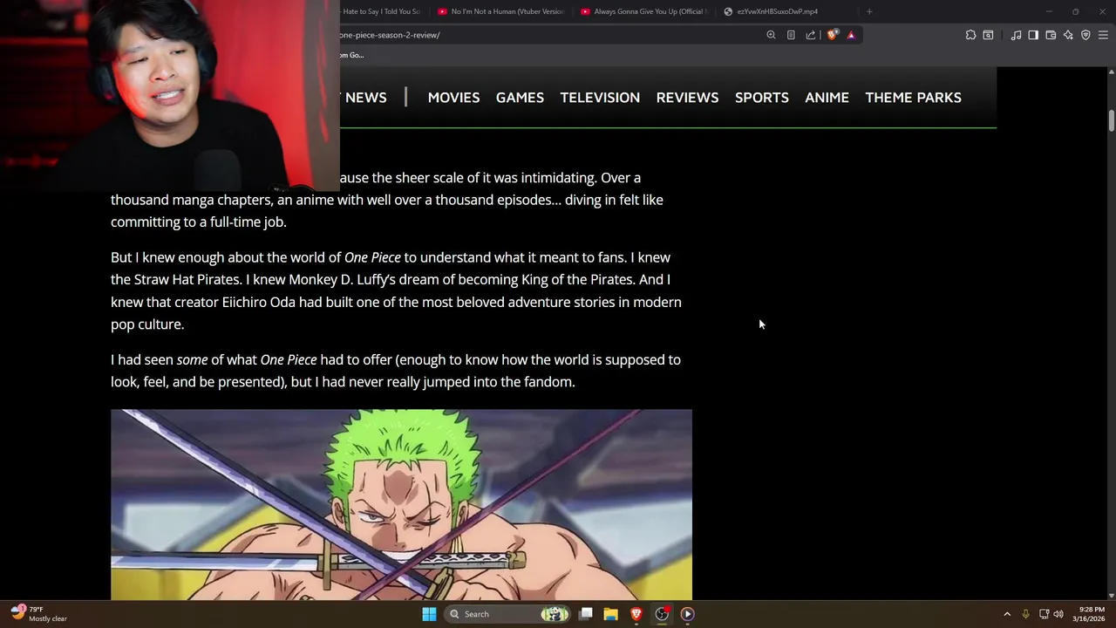1116x628 pixels.
Task: Open the NEWS navigation menu item
Action: pyautogui.click(x=365, y=98)
